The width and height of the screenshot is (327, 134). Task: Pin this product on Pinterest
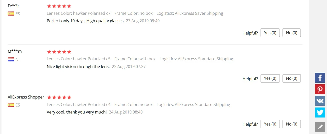[x=320, y=89]
